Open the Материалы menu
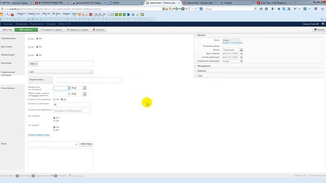This screenshot has height=183, width=326. pyautogui.click(x=21, y=24)
